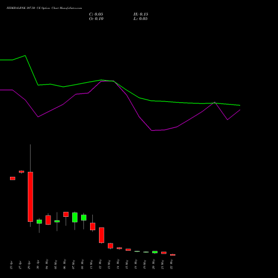Viewport: 278px width, 278px height.
Task: Click the red candle above 22 May
Action: (x=173, y=255)
